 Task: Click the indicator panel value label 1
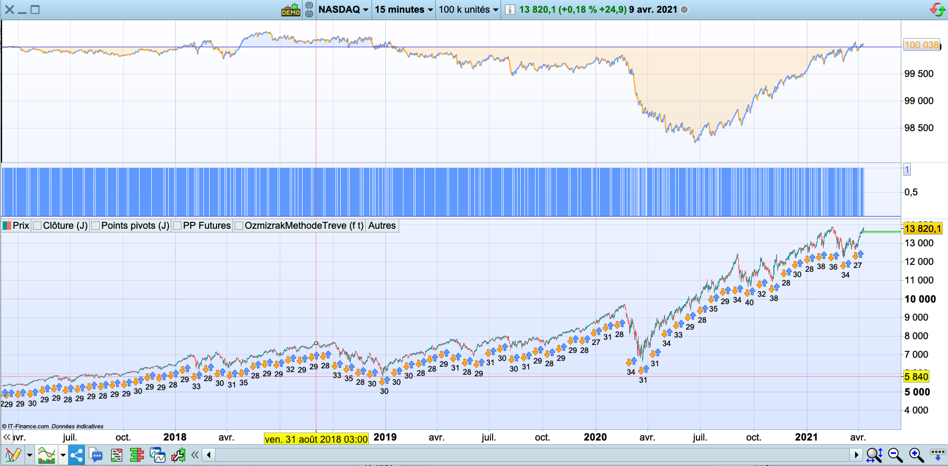coord(907,170)
